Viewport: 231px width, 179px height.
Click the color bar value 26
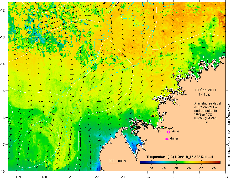point(189,168)
